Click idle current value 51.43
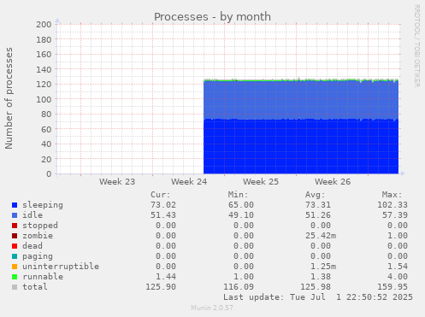425x317 pixels. [163, 215]
